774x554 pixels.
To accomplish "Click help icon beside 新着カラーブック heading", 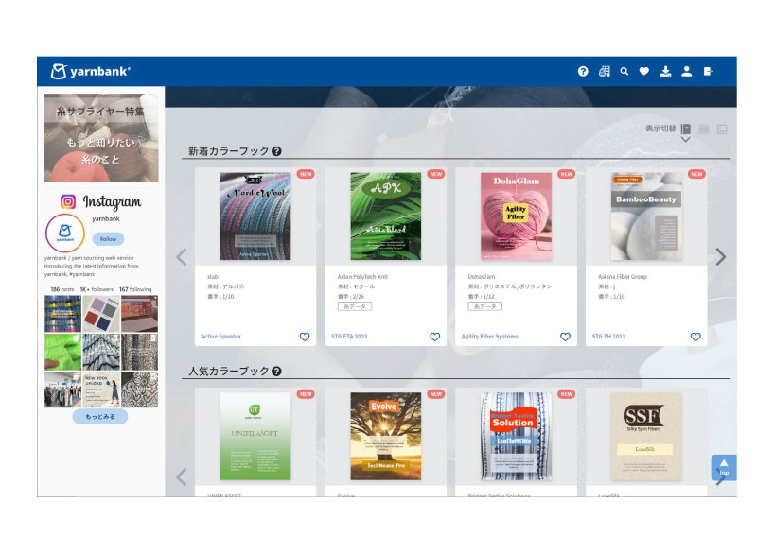I will (x=276, y=151).
